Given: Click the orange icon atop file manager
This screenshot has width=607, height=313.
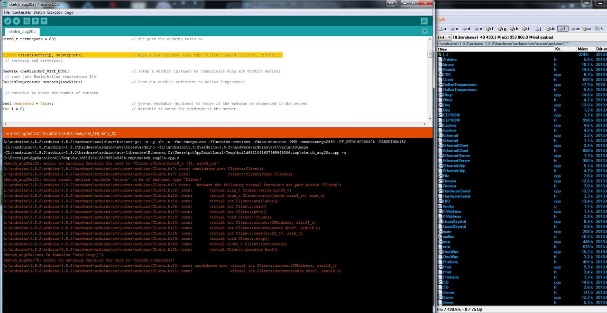Looking at the screenshot, I should point(441,20).
